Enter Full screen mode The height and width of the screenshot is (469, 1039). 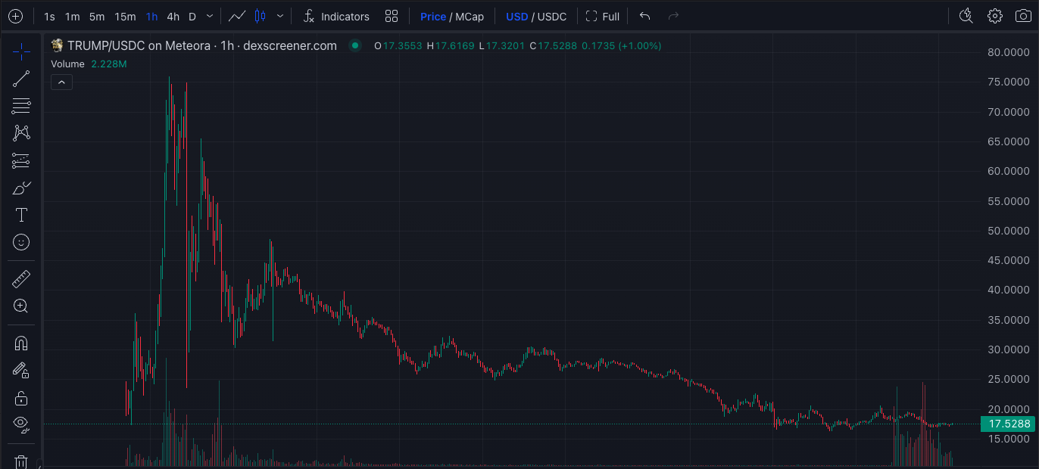click(603, 16)
